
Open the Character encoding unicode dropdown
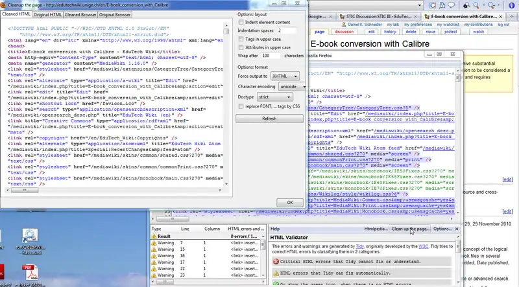click(x=293, y=86)
